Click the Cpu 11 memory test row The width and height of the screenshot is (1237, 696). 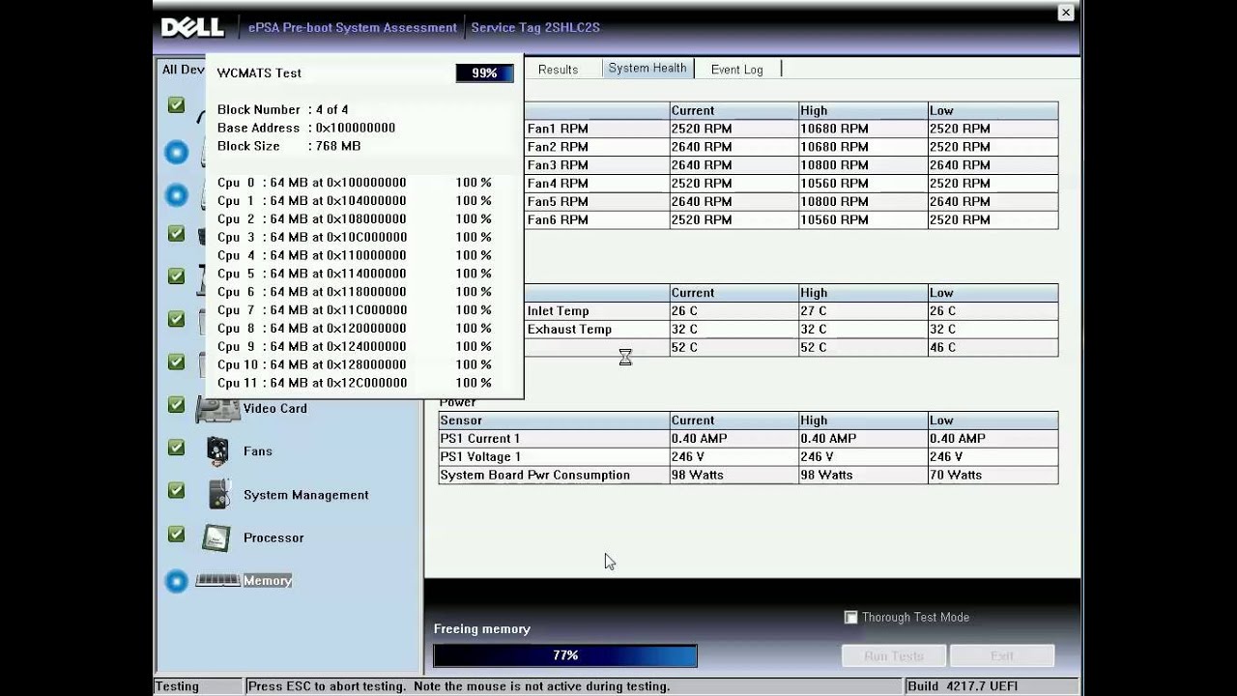coord(355,383)
